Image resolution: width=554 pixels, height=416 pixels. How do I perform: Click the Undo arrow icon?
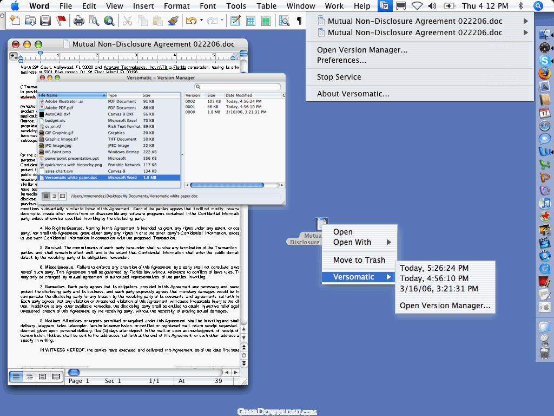[x=191, y=21]
